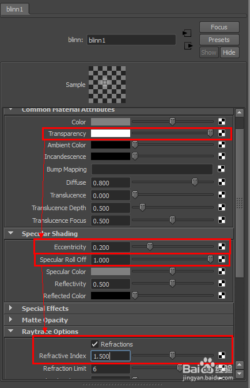Toggle the Refractions checkbox
The width and height of the screenshot is (250, 388).
point(94,344)
